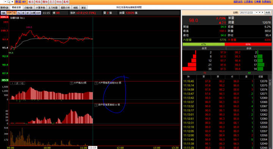Switch to the 筆記 tab
Image resolution: width=273 pixels, height=149 pixels.
pyautogui.click(x=83, y=8)
